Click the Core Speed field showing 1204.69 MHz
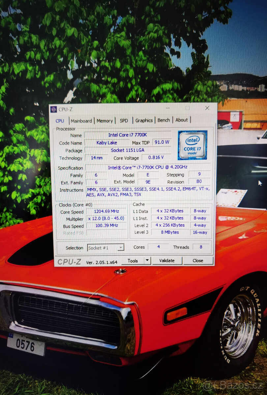Screen dimensions: 267x395 coord(106,211)
